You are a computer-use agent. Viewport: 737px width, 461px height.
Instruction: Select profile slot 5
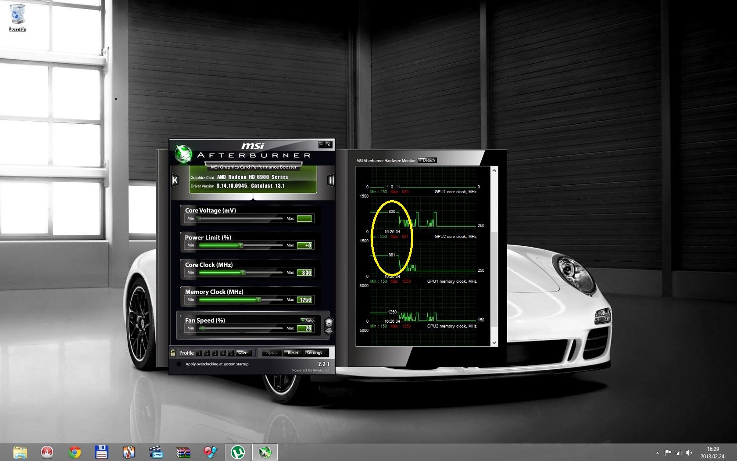tap(231, 353)
